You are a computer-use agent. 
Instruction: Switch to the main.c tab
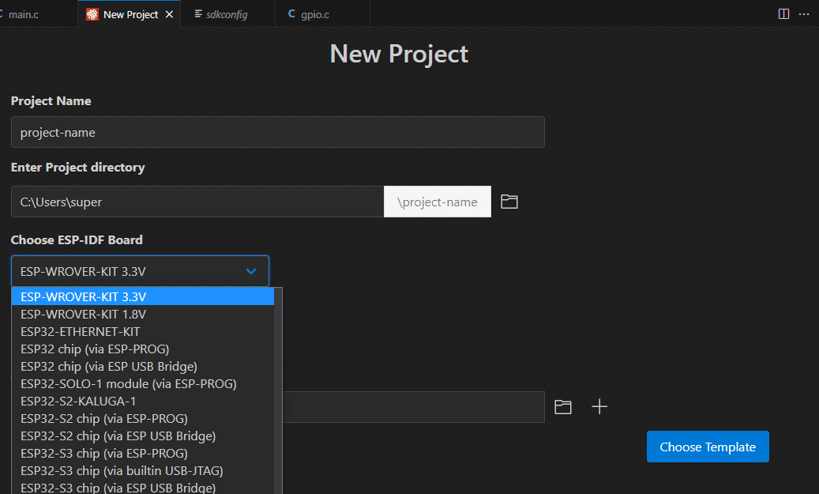tap(24, 15)
